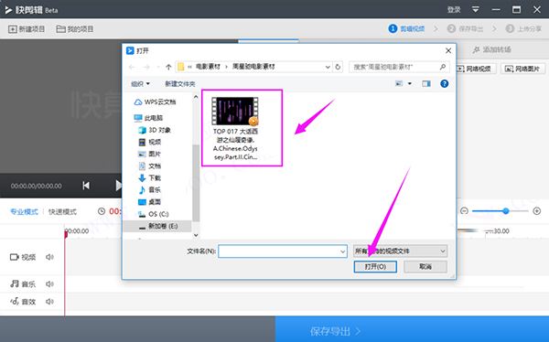Open the 组织 dropdown menu
The image size is (549, 342).
[140, 84]
